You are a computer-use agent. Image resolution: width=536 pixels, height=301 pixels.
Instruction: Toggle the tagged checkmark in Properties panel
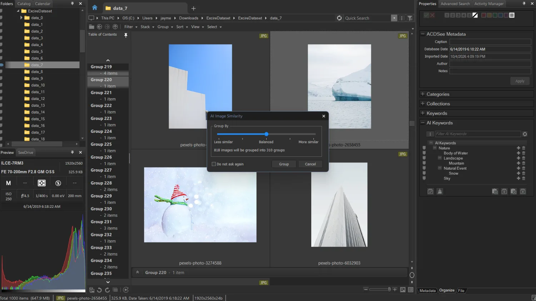point(426,15)
